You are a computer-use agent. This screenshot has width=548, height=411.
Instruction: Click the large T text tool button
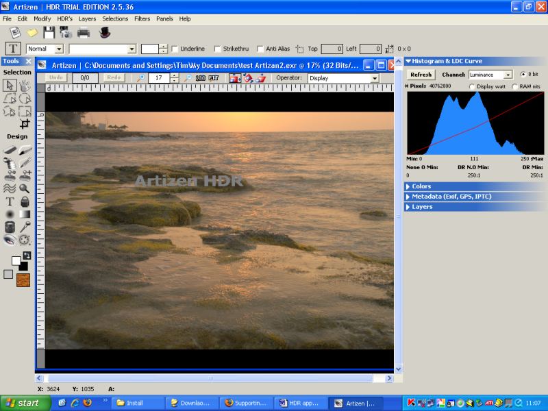tap(13, 49)
